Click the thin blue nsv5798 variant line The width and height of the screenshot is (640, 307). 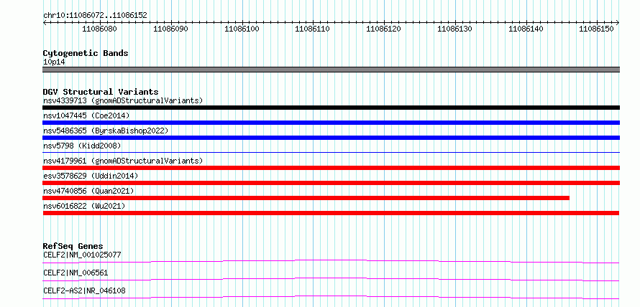(331, 152)
